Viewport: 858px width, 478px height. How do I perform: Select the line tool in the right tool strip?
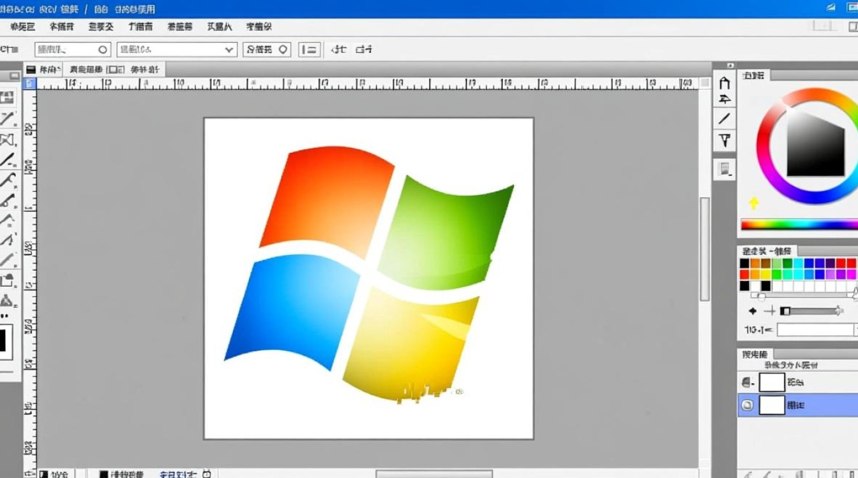tap(725, 118)
